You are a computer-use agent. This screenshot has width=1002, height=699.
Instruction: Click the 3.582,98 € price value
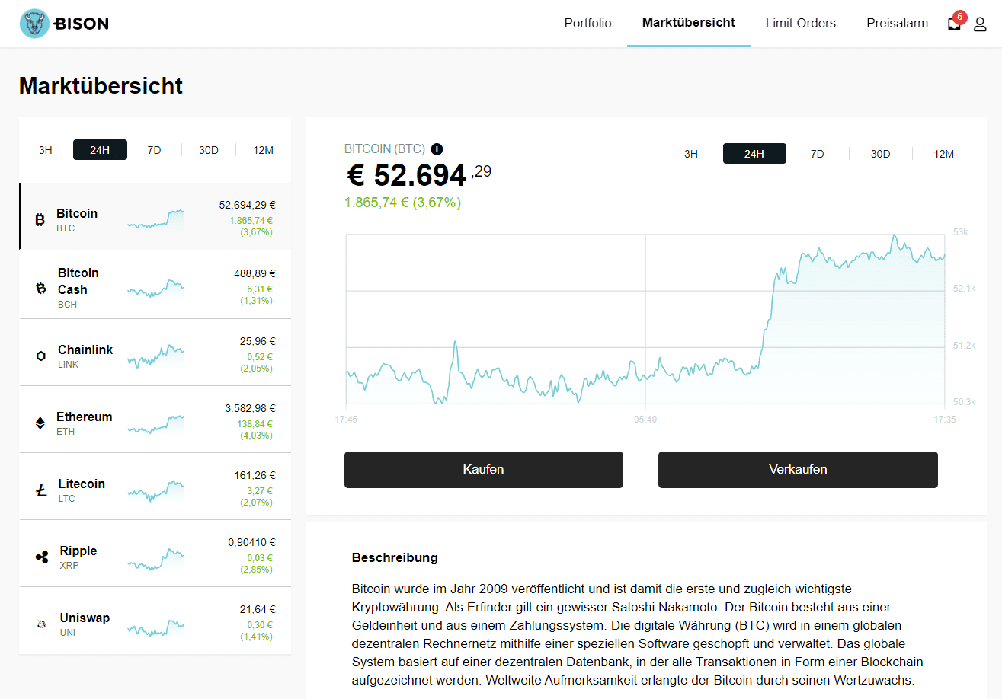click(x=250, y=408)
